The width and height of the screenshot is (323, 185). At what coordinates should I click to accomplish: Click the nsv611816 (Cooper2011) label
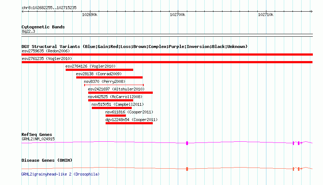tap(129, 112)
